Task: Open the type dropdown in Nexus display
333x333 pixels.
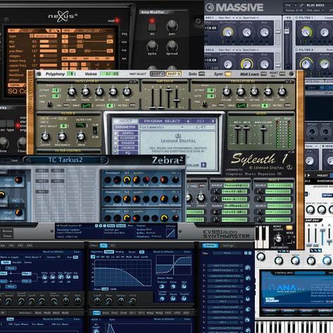Action: pos(46,36)
